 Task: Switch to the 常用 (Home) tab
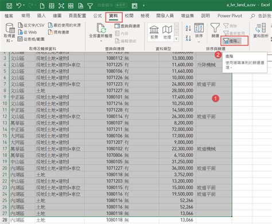pyautogui.click(x=25, y=16)
